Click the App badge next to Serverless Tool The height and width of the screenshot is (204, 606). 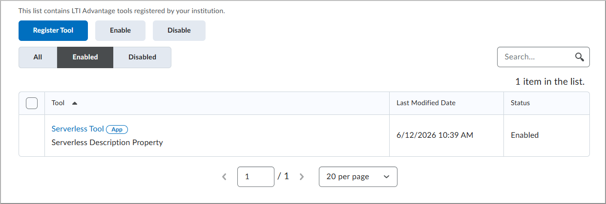[117, 130]
